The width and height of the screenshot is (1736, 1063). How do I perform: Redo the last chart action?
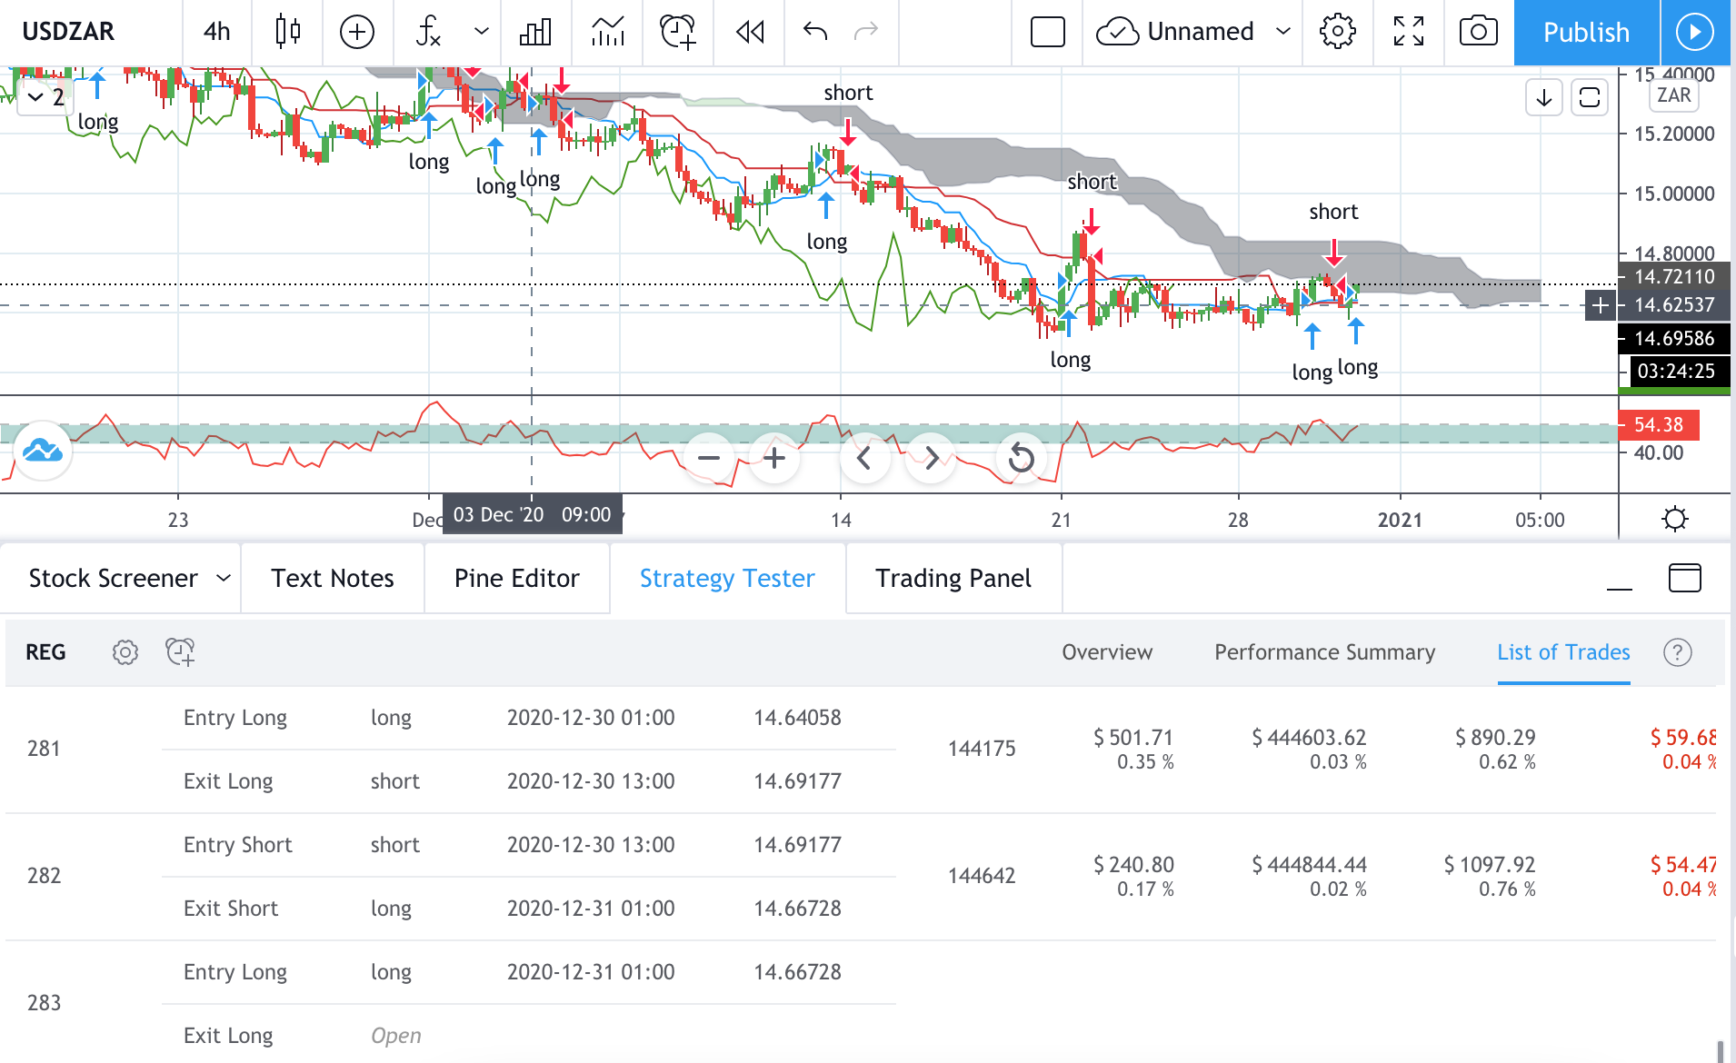point(866,32)
